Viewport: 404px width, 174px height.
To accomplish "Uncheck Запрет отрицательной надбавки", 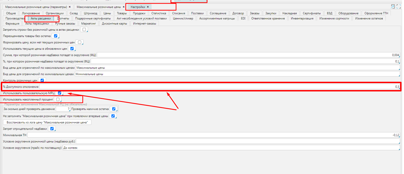I will click(x=52, y=128).
